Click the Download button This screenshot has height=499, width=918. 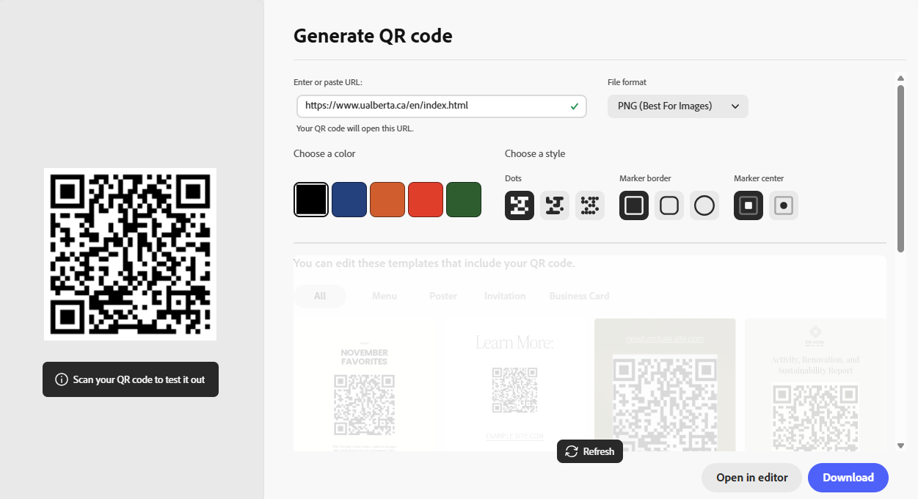click(x=848, y=478)
